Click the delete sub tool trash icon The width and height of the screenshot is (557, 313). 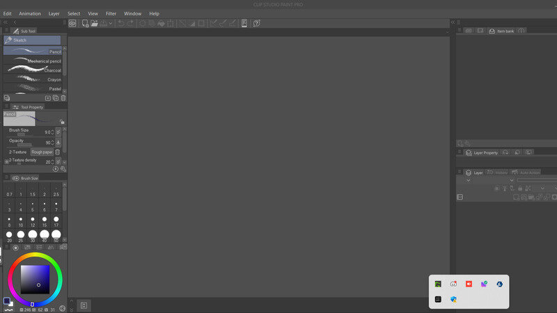(63, 98)
